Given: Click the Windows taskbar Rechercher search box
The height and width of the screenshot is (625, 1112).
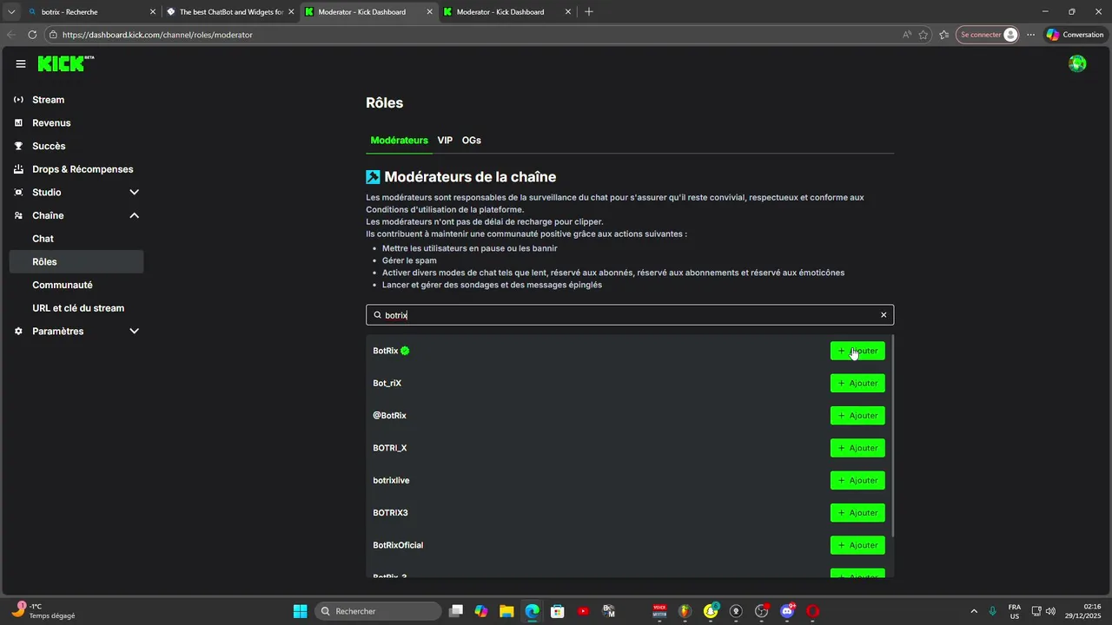Looking at the screenshot, I should 377,611.
